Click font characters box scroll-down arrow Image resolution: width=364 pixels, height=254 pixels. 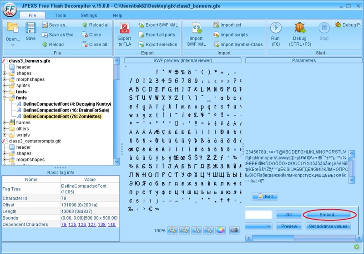pos(352,180)
